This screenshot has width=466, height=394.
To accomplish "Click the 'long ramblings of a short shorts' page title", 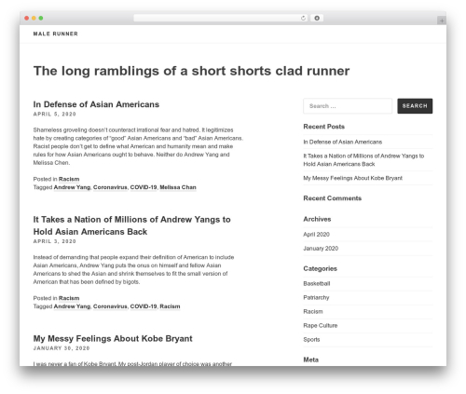I will 191,71.
